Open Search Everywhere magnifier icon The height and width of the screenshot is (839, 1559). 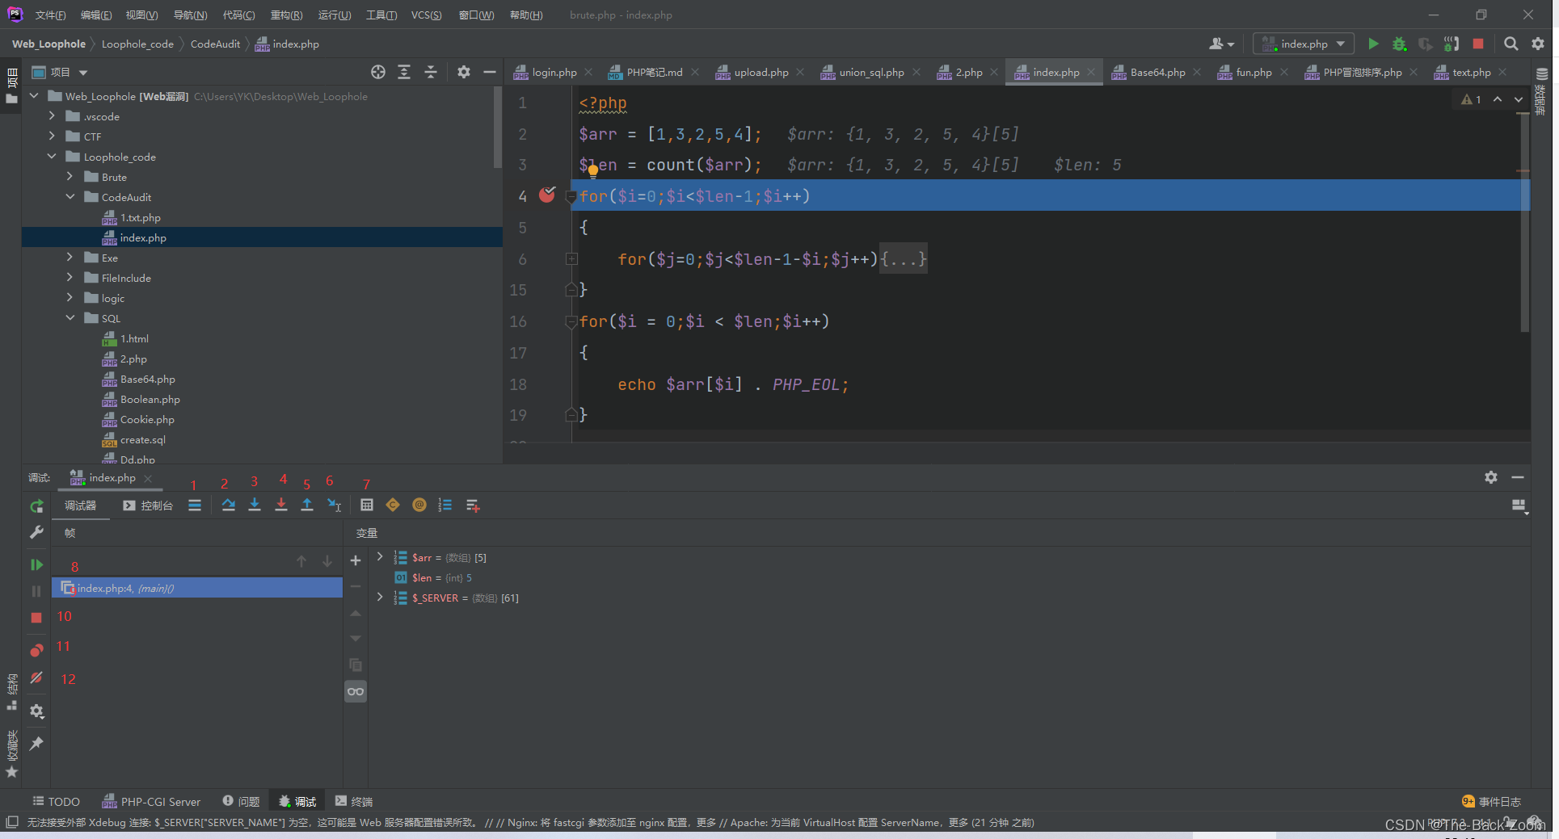[1511, 44]
